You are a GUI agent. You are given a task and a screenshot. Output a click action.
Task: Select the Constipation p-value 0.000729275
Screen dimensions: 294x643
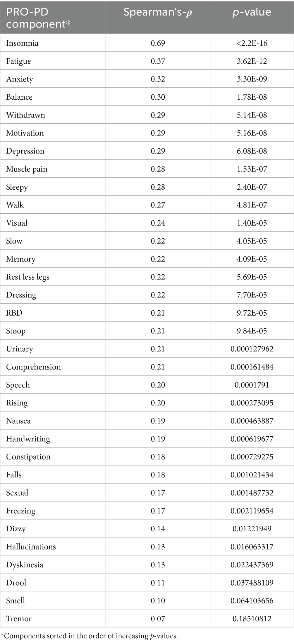click(252, 457)
